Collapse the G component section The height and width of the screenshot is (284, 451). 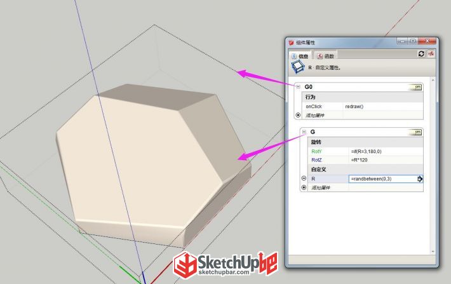[x=304, y=132]
